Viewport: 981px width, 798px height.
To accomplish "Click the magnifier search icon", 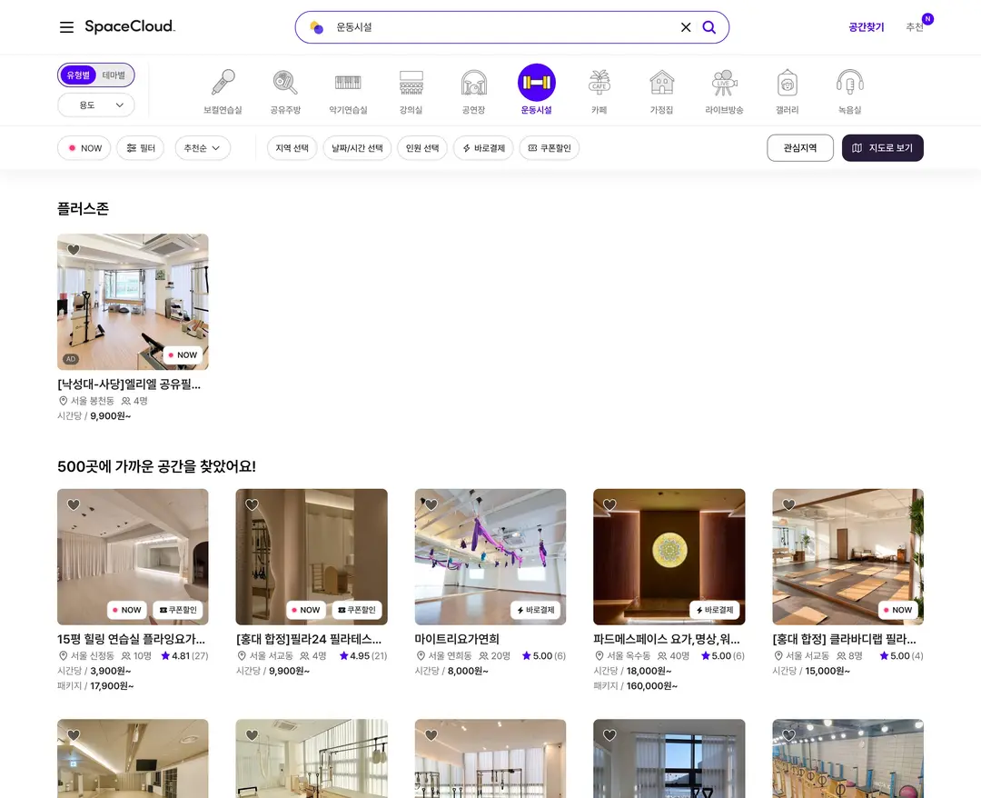I will point(708,27).
